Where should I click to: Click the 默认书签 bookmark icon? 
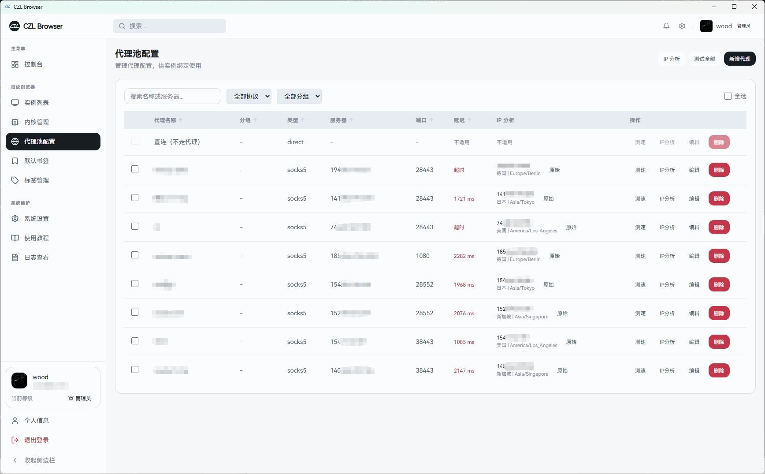15,161
